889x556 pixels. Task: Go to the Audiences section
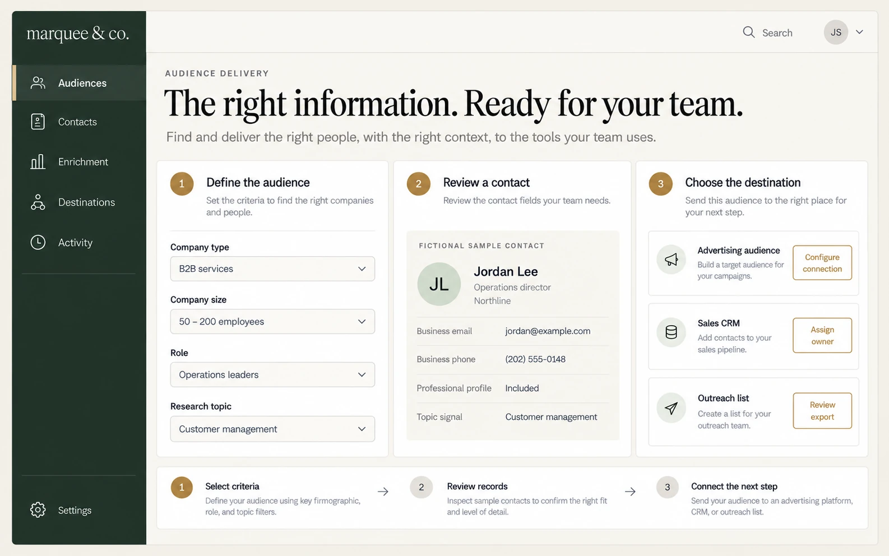pyautogui.click(x=80, y=83)
